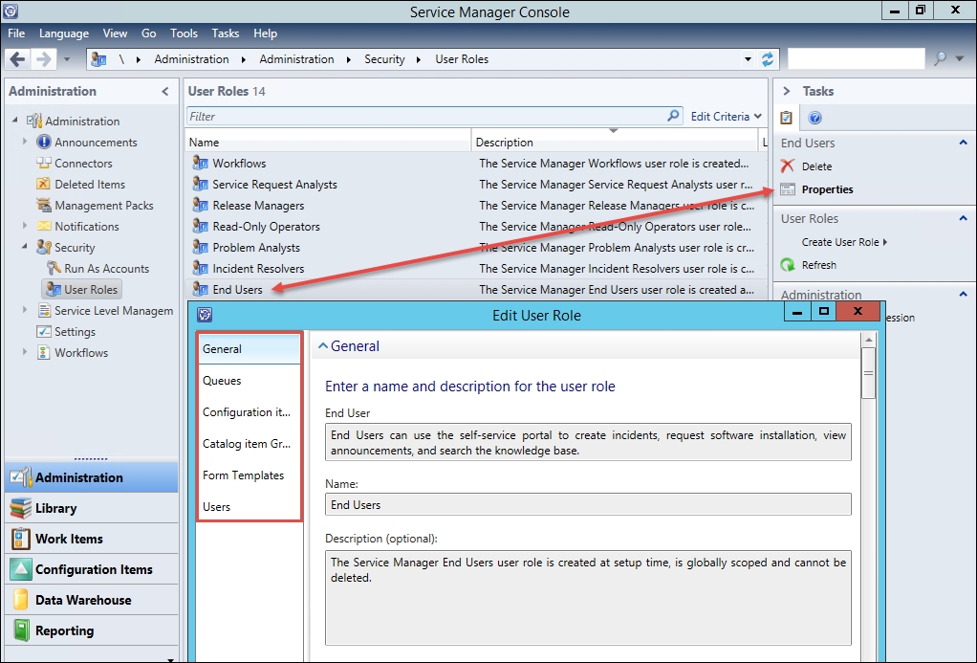Open the Tasks pane help icon
Image resolution: width=977 pixels, height=663 pixels.
point(814,118)
